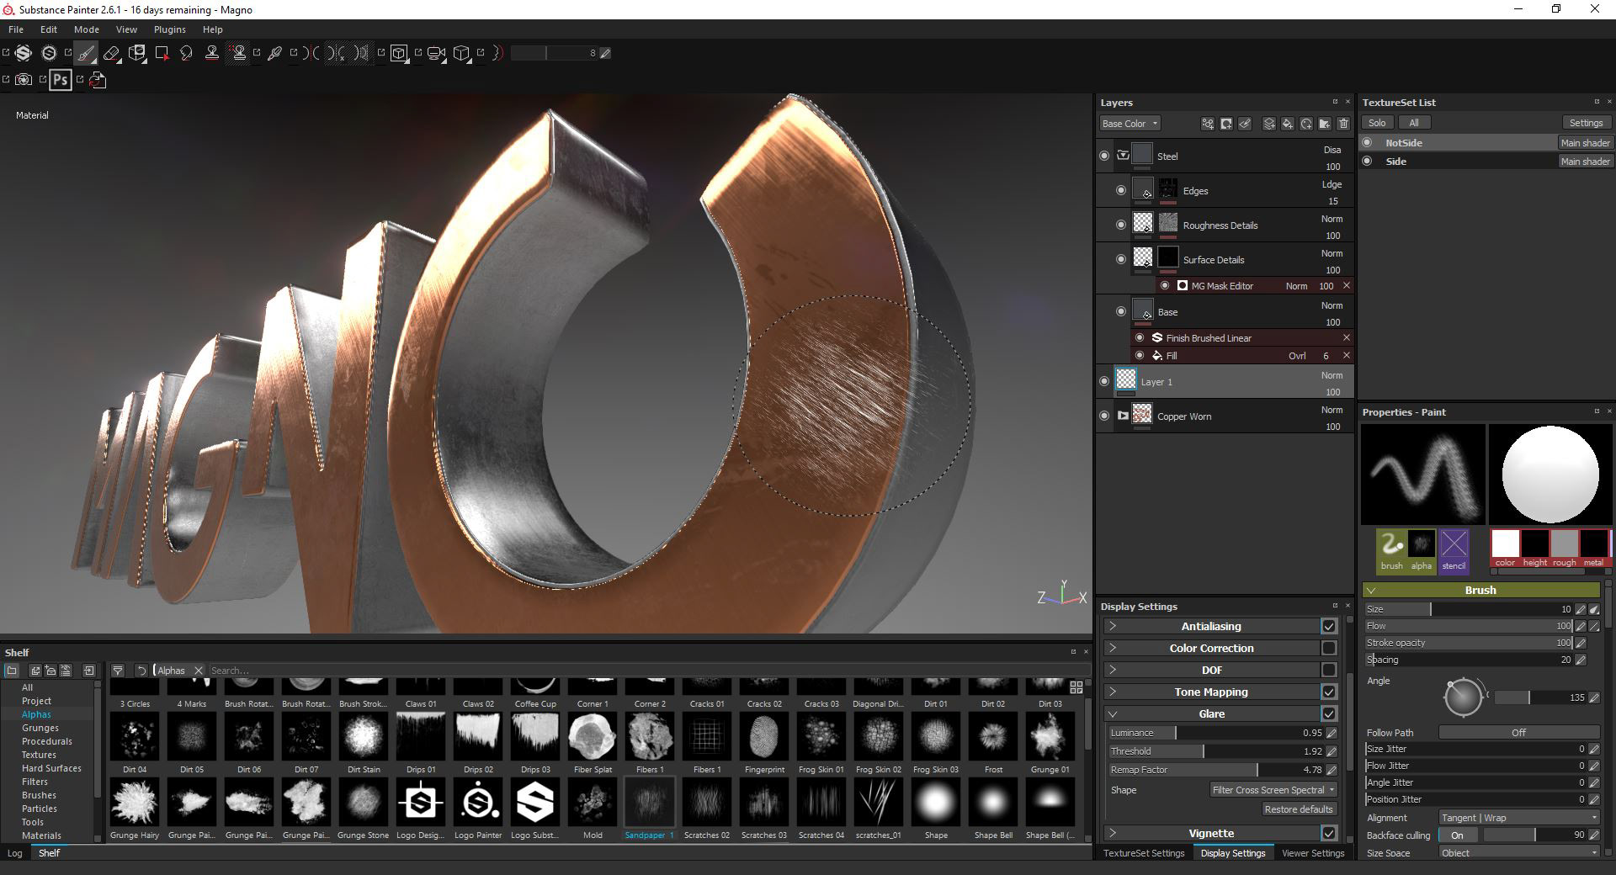Viewport: 1616px width, 875px height.
Task: Adjust the Glare Luminance slider
Action: tap(1215, 733)
